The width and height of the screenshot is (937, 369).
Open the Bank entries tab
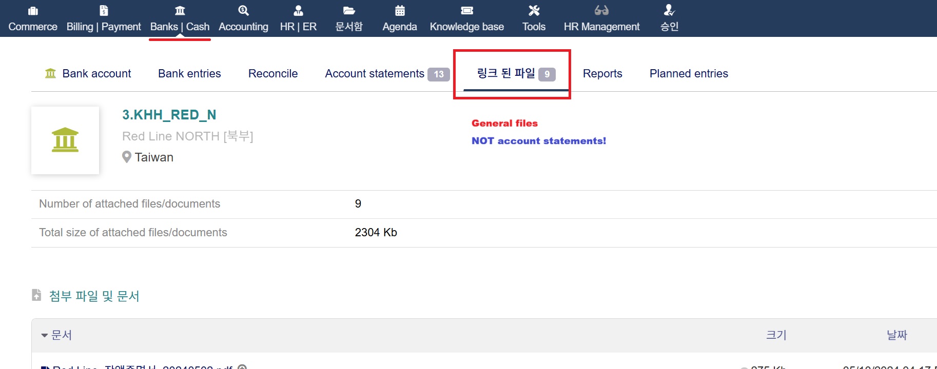[x=189, y=74]
